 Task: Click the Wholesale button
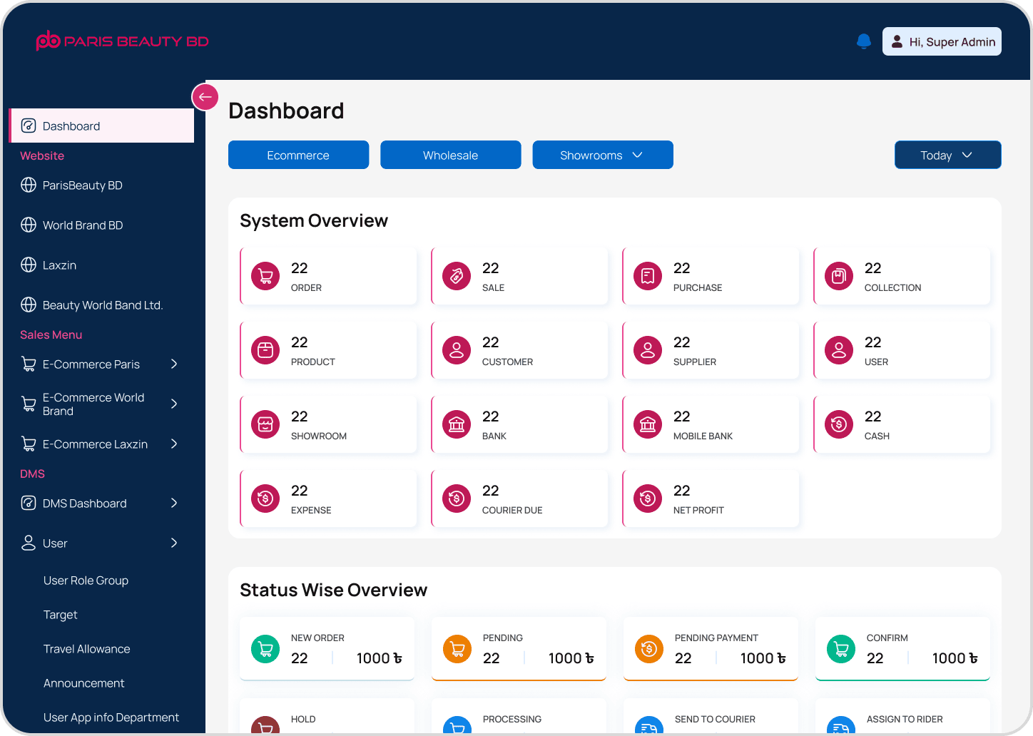(450, 155)
